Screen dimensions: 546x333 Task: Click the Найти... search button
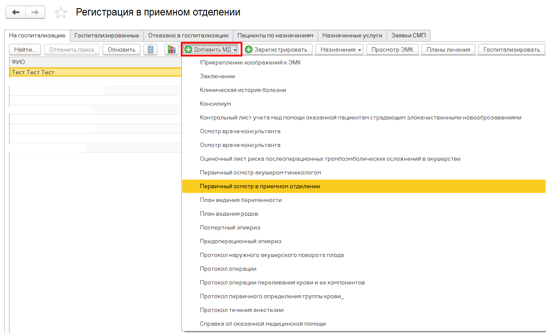tap(25, 49)
